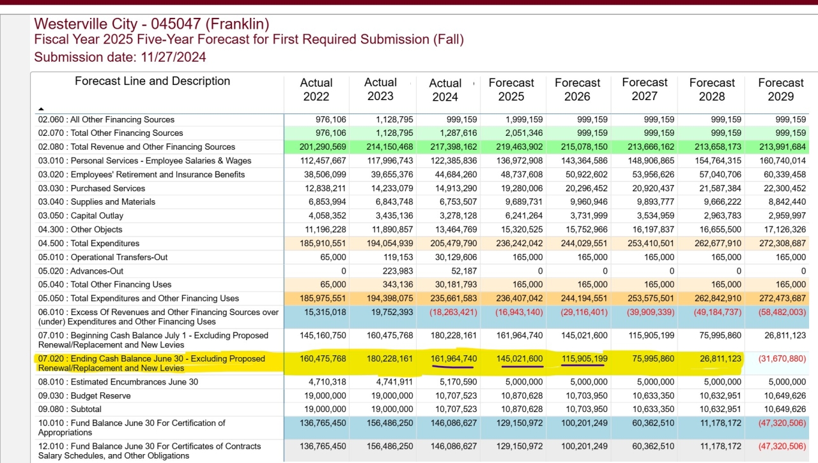The width and height of the screenshot is (818, 463).
Task: Click cell 1,999,159 in Forecast 2025
Action: 524,119
